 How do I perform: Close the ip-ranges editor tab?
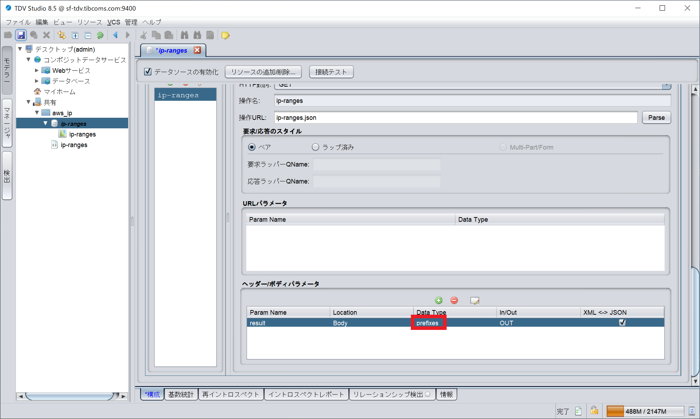(x=197, y=50)
